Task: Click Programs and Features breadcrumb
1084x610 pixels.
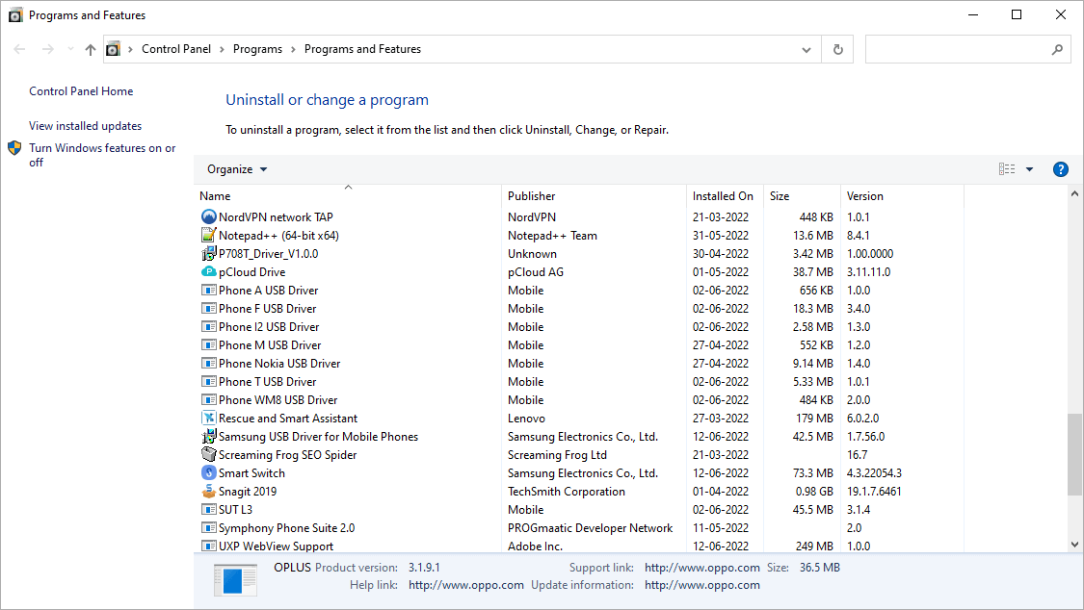Action: pyautogui.click(x=362, y=49)
